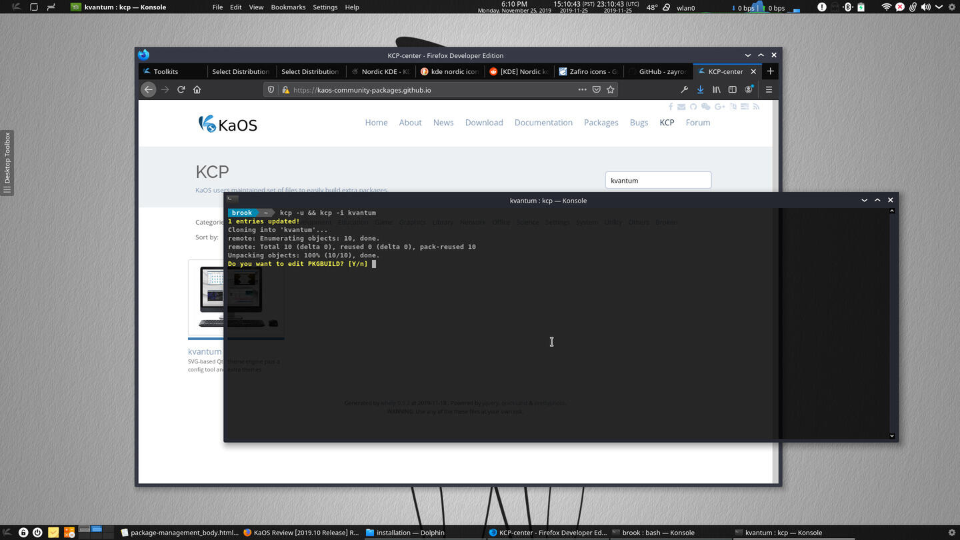Toggle Firefox sidebar icon
This screenshot has width=960, height=540.
[x=732, y=89]
